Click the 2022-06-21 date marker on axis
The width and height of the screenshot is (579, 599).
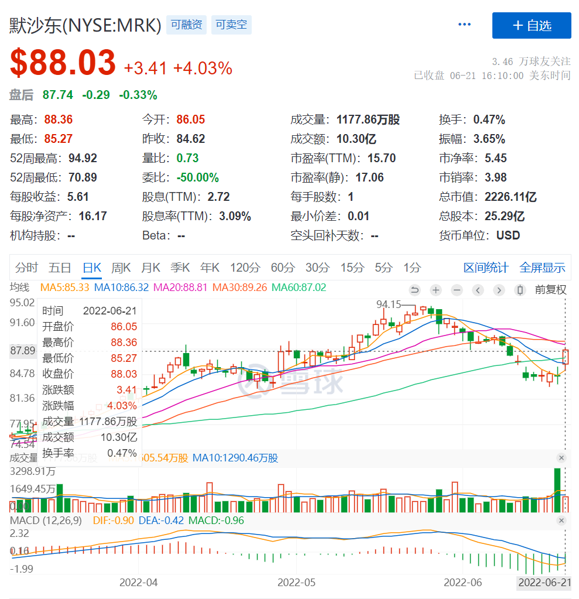544,583
